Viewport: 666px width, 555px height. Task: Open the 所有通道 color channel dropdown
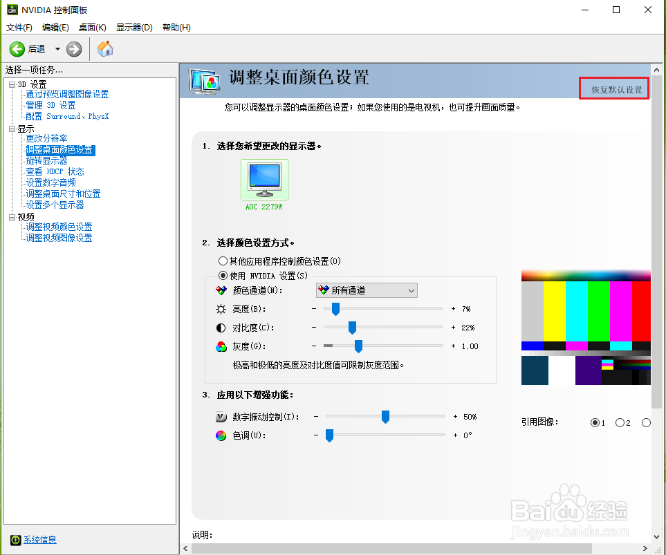367,290
